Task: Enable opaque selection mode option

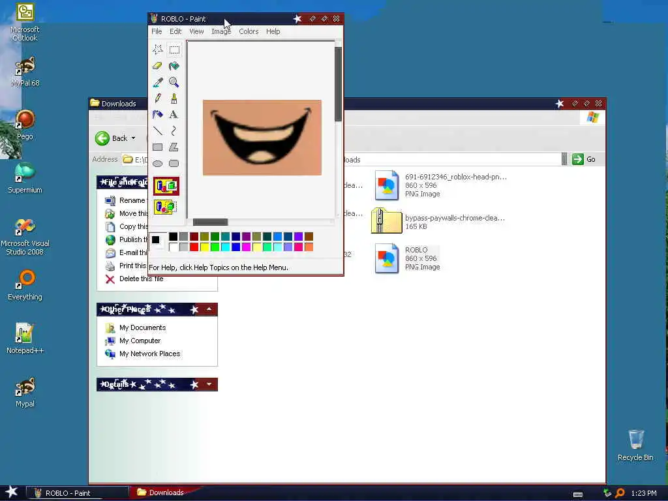Action: point(166,186)
